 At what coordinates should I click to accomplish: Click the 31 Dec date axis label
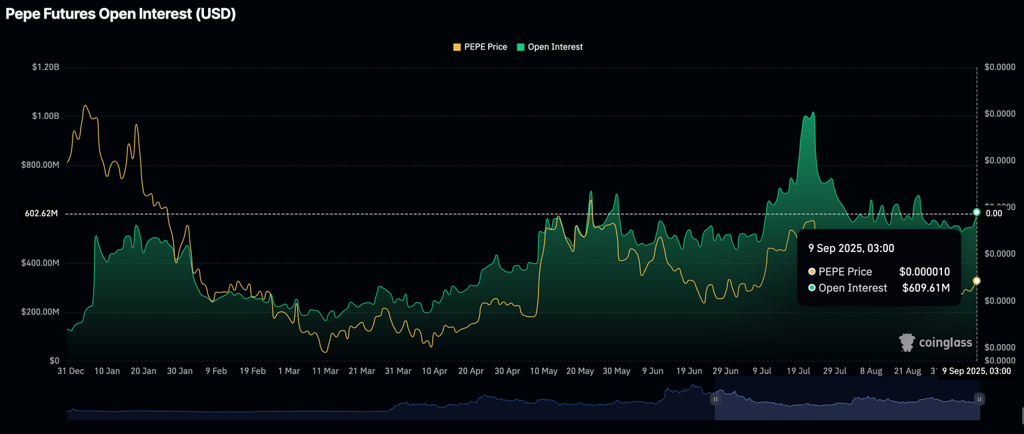point(71,371)
